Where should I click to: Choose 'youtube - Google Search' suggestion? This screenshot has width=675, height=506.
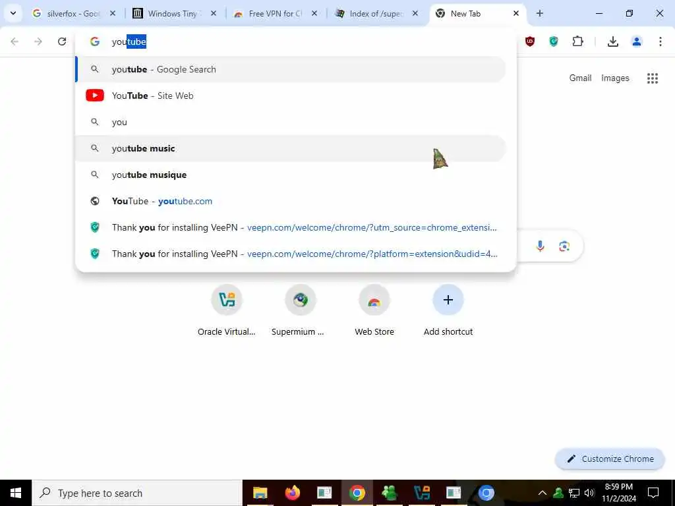point(291,69)
